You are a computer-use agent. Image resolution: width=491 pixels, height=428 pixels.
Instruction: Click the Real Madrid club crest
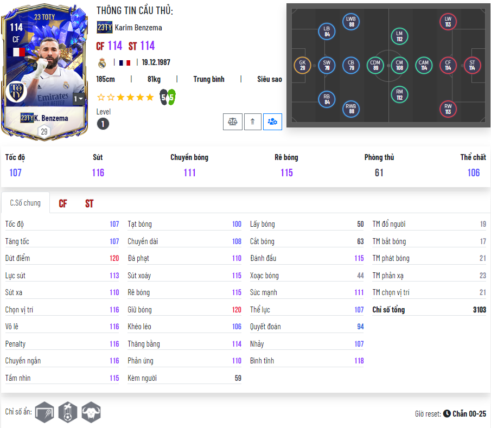click(x=102, y=63)
